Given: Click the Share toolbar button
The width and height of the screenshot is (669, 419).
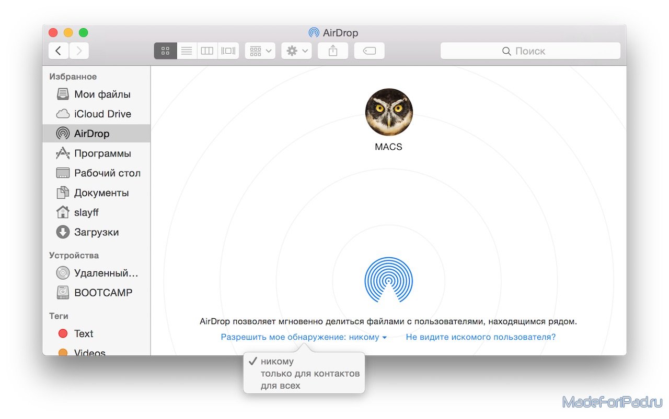Looking at the screenshot, I should (333, 51).
